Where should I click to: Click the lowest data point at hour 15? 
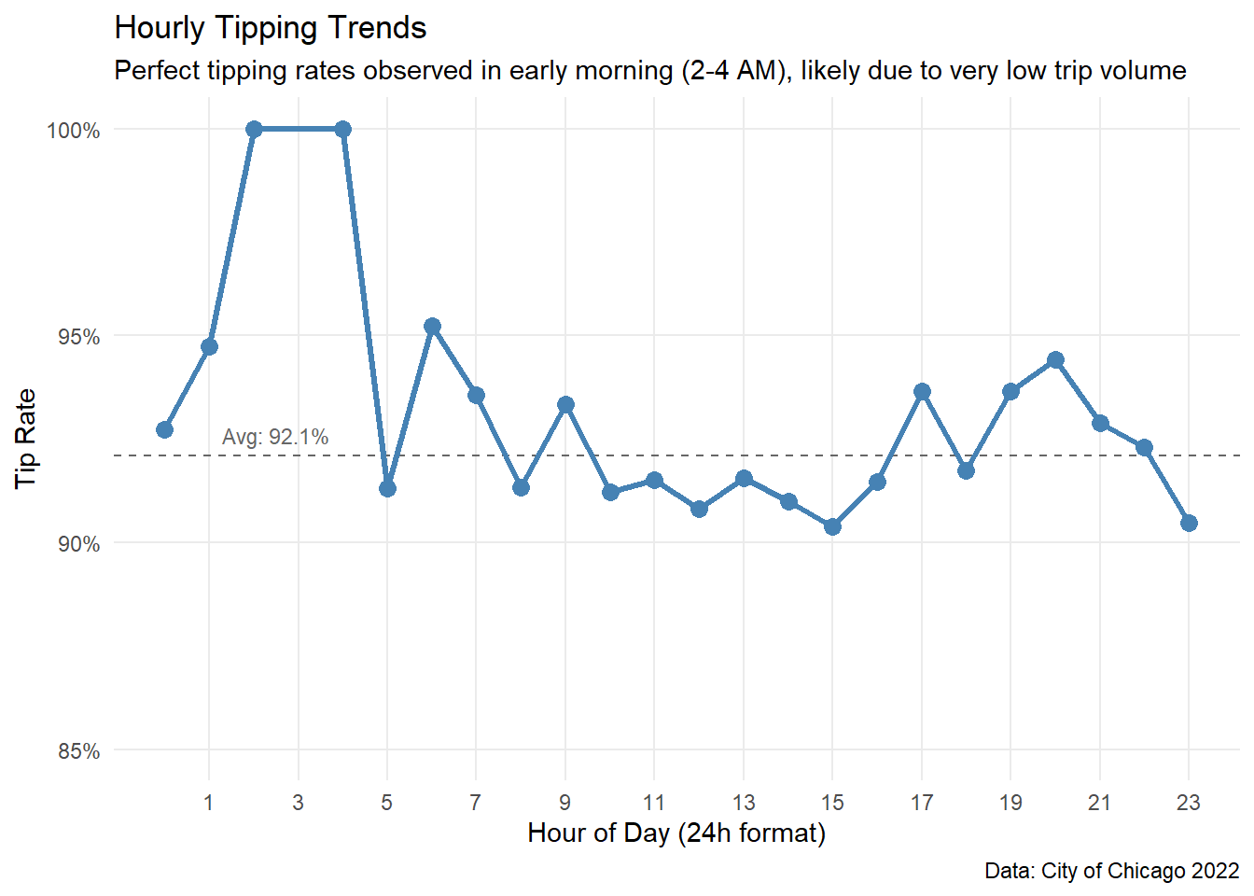[x=832, y=526]
